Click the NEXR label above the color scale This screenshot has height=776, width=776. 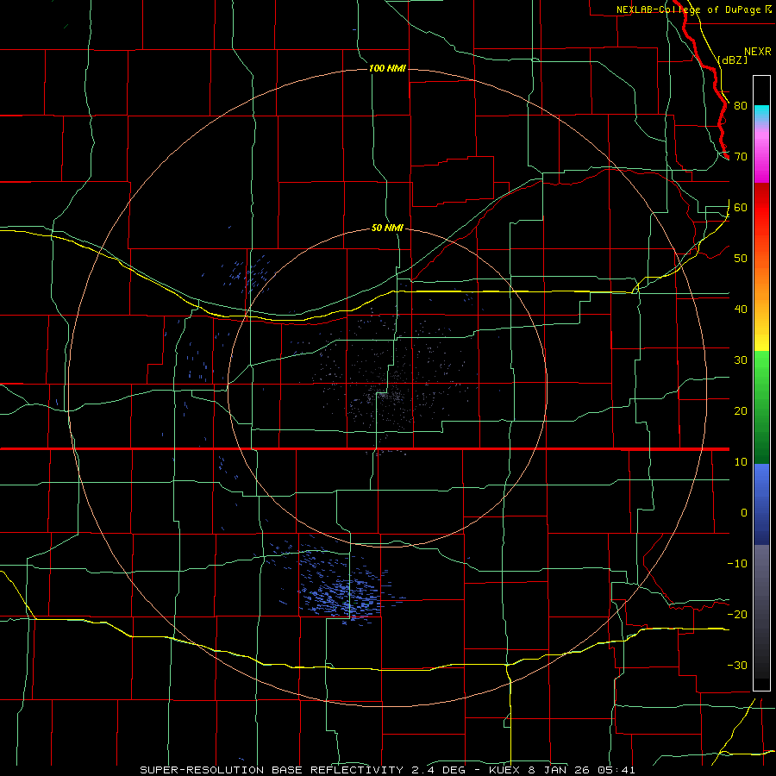click(757, 52)
